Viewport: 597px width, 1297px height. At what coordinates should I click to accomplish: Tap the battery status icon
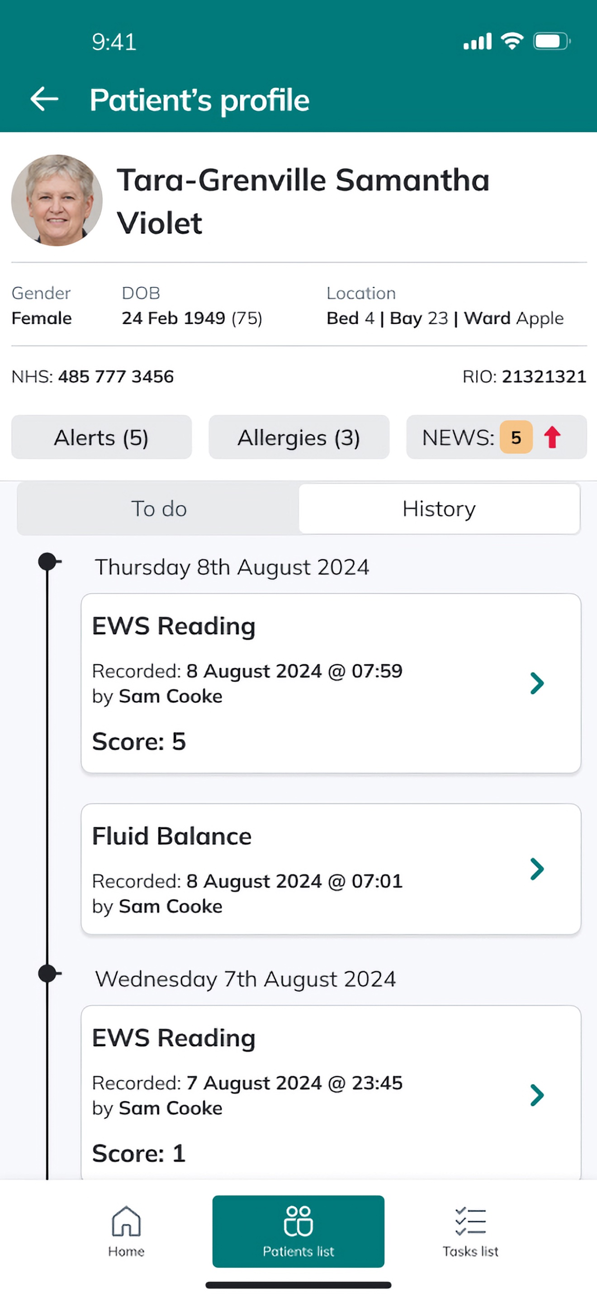[x=552, y=41]
